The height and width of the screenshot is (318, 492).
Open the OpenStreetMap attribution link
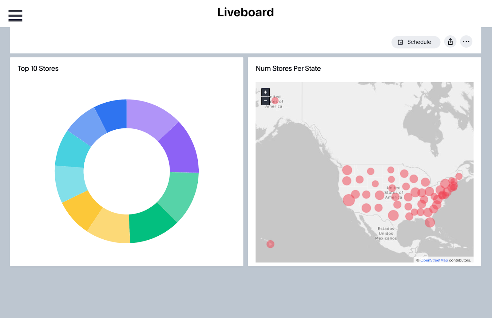(x=434, y=260)
